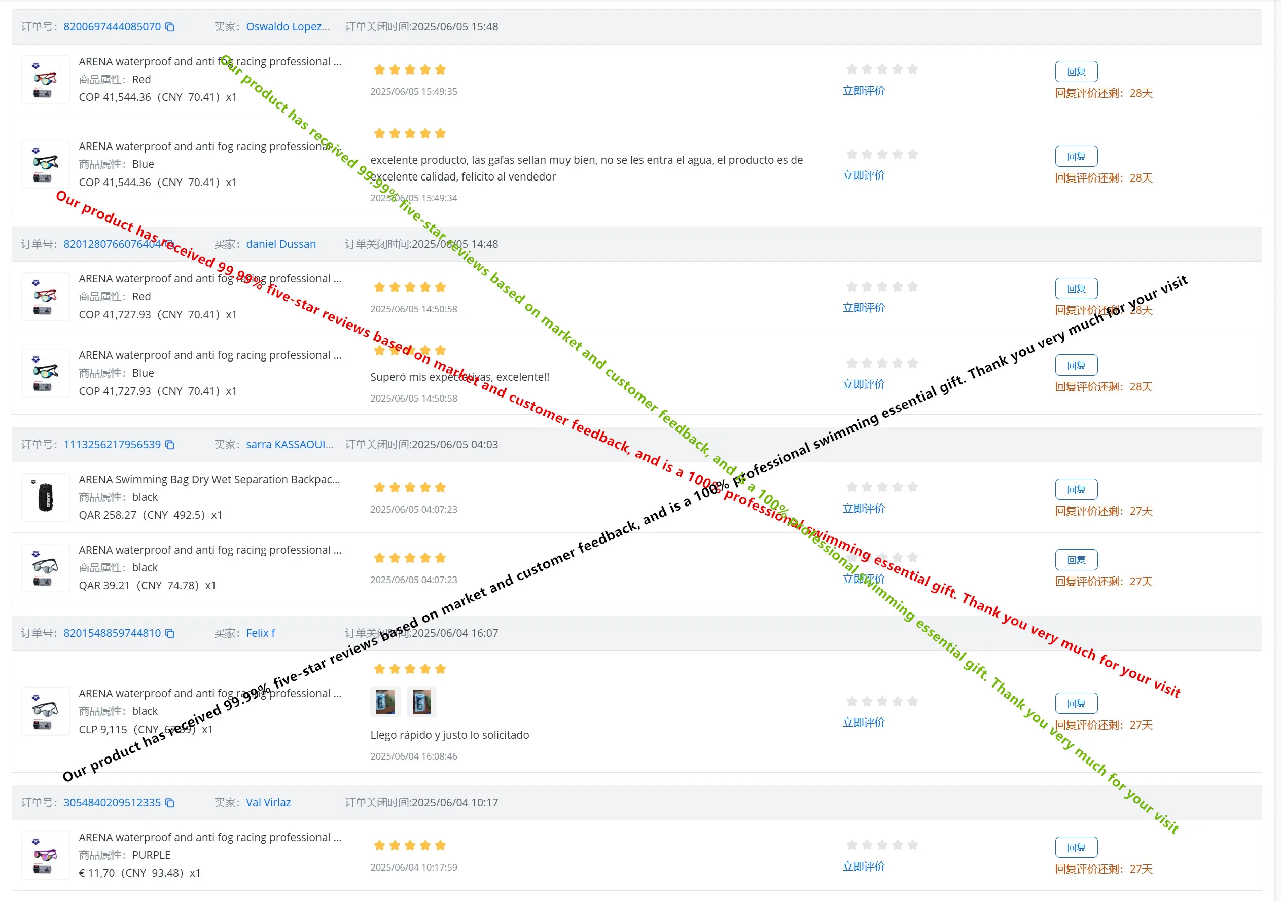Open second review photo in Felix f order
This screenshot has height=902, width=1281.
click(421, 702)
